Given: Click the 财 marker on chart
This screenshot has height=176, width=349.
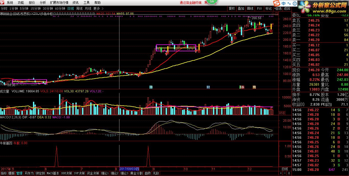Looking at the screenshot, I should click(x=208, y=87).
